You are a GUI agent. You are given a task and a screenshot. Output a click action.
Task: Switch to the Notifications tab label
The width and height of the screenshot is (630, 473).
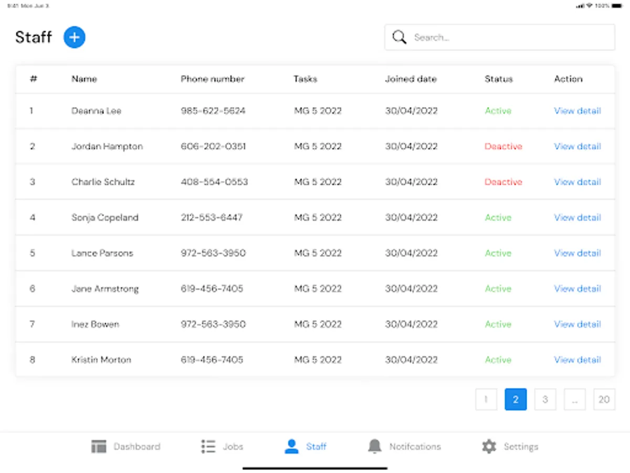pos(415,447)
